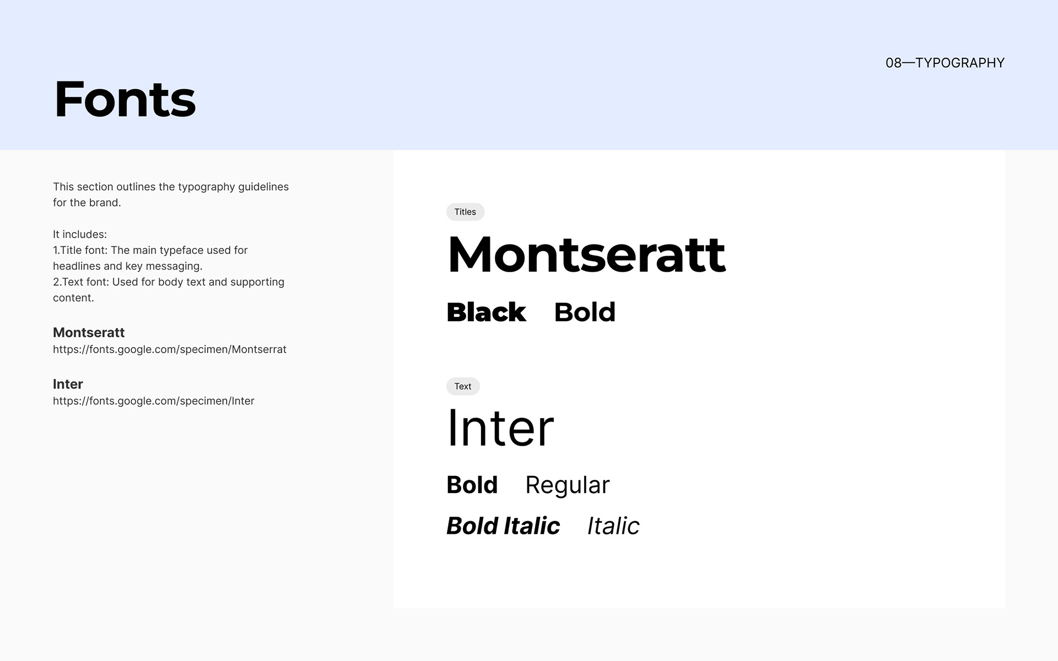Select the Regular weight sample
Image resolution: width=1058 pixels, height=661 pixels.
(x=567, y=485)
